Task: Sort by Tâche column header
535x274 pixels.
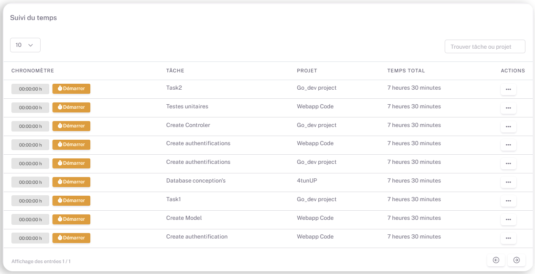Action: (x=175, y=71)
